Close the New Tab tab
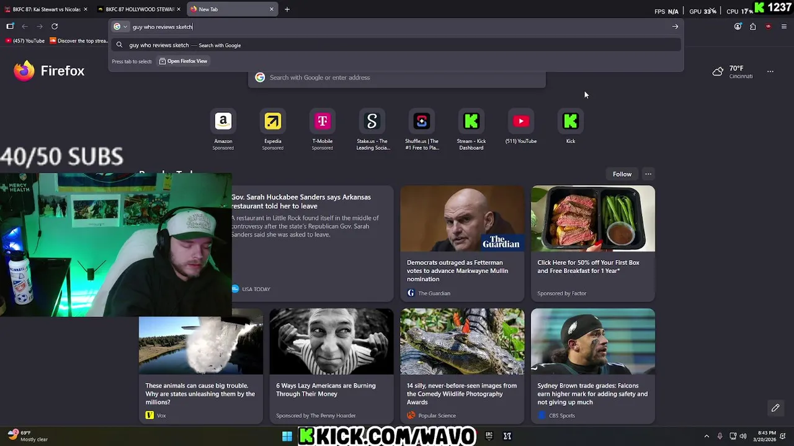This screenshot has width=794, height=446. 272,9
